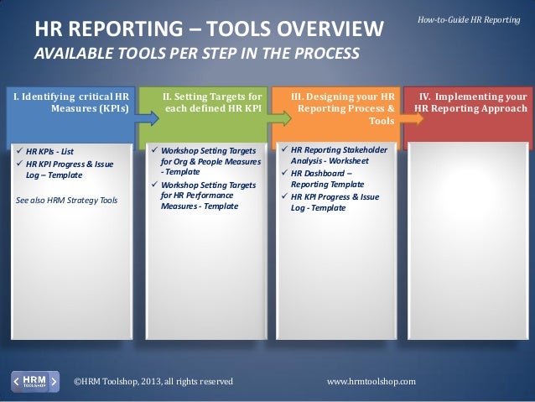Click the orange arrow between steps III and IV

tap(411, 118)
